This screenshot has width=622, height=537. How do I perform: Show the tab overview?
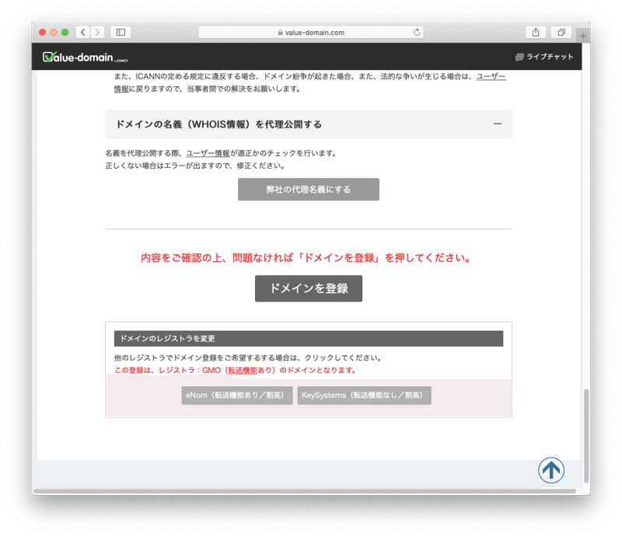[561, 32]
